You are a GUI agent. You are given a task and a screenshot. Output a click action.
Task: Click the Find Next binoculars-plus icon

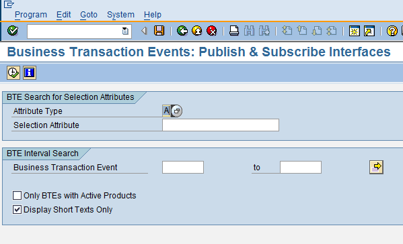264,31
